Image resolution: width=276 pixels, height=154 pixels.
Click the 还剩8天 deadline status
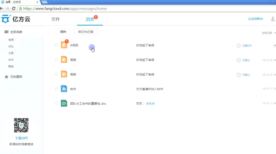pyautogui.click(x=247, y=46)
